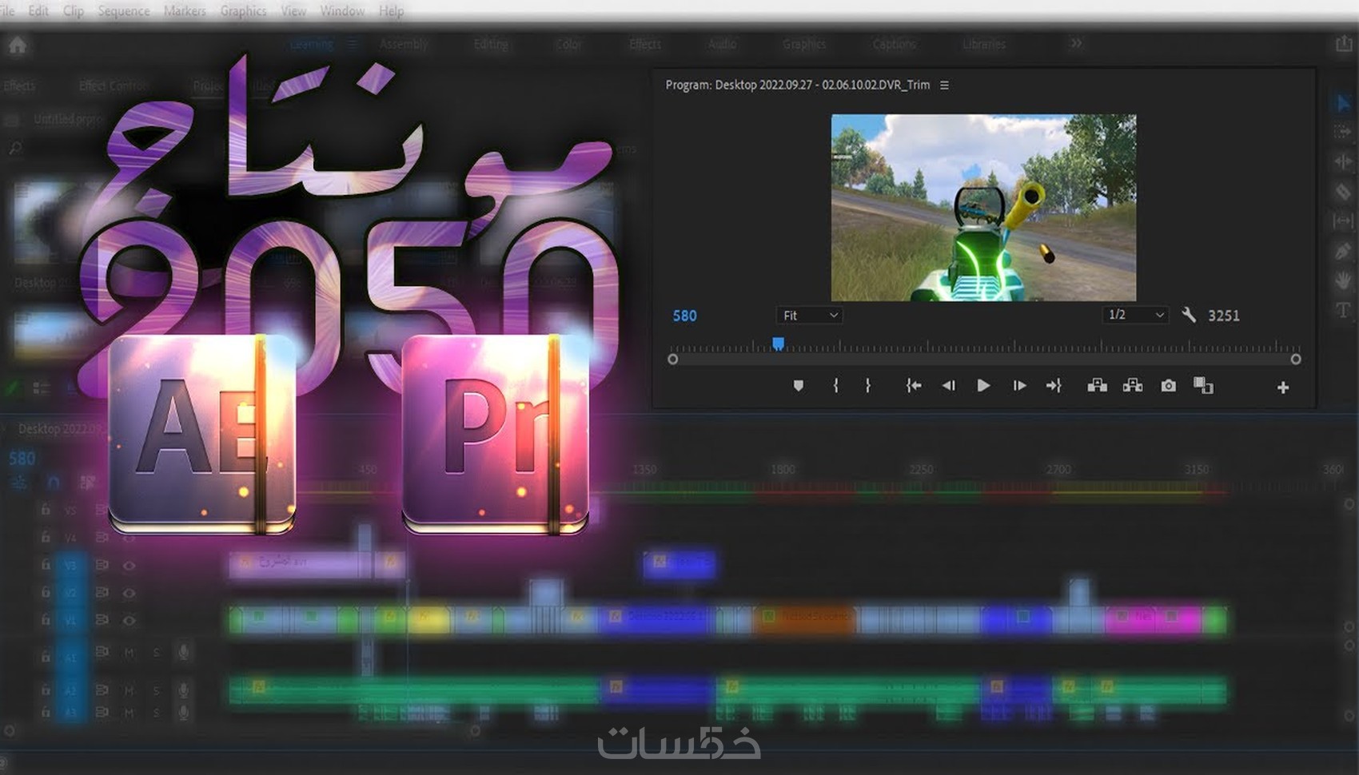Open the Comparison View button

coord(1203,386)
